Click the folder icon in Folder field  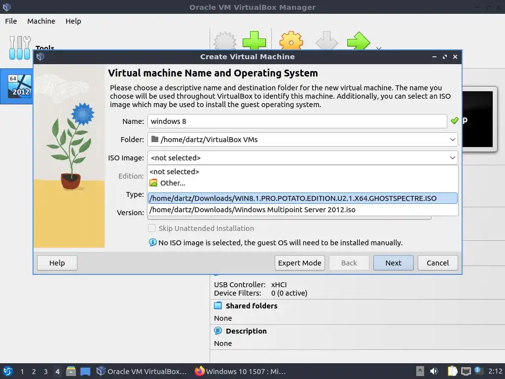tap(155, 139)
